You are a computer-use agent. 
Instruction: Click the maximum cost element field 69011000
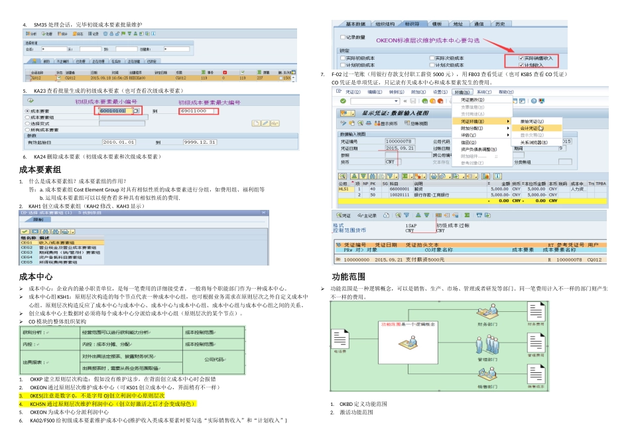click(198, 111)
